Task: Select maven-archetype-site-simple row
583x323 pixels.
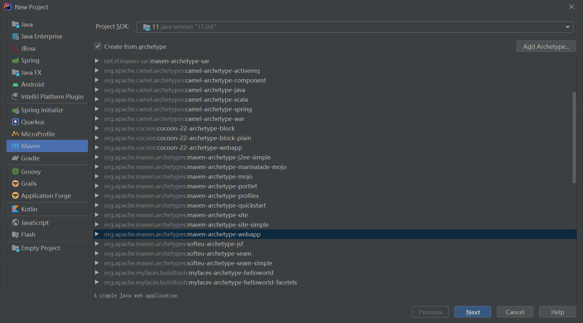Action: pos(335,225)
